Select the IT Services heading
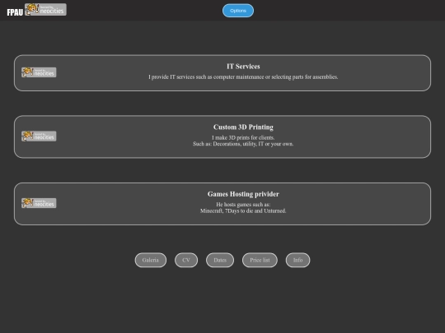 (243, 67)
